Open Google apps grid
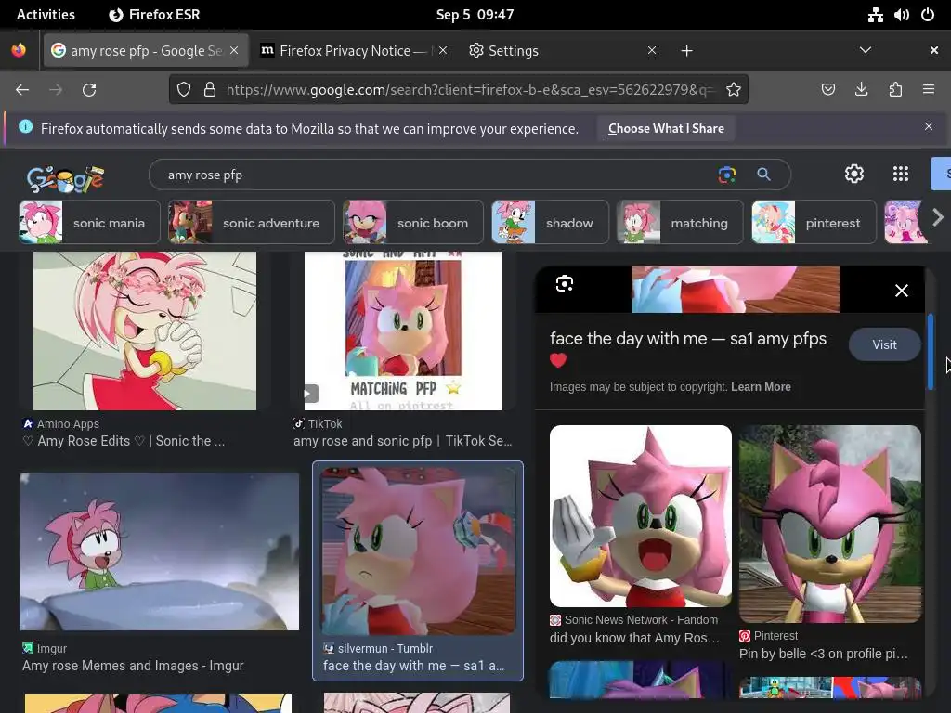The image size is (951, 713). tap(901, 174)
